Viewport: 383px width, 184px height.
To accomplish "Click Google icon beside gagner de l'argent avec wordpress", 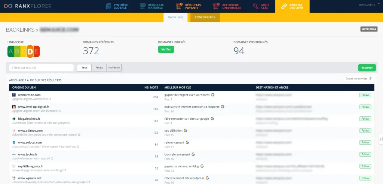I will click(x=213, y=95).
